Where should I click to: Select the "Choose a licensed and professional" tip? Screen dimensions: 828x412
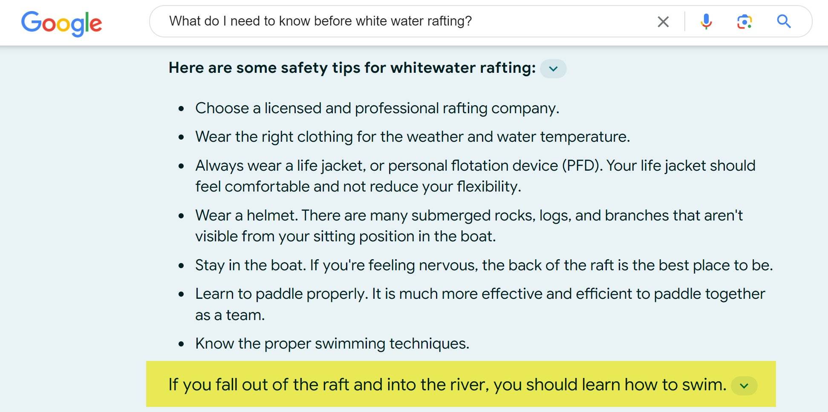pyautogui.click(x=377, y=109)
